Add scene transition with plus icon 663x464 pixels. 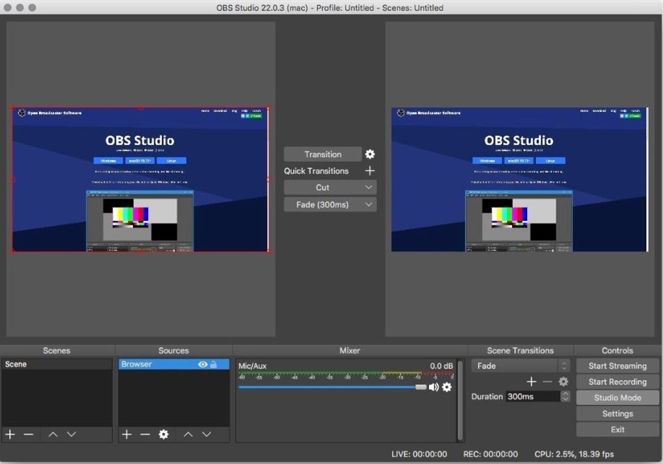531,382
